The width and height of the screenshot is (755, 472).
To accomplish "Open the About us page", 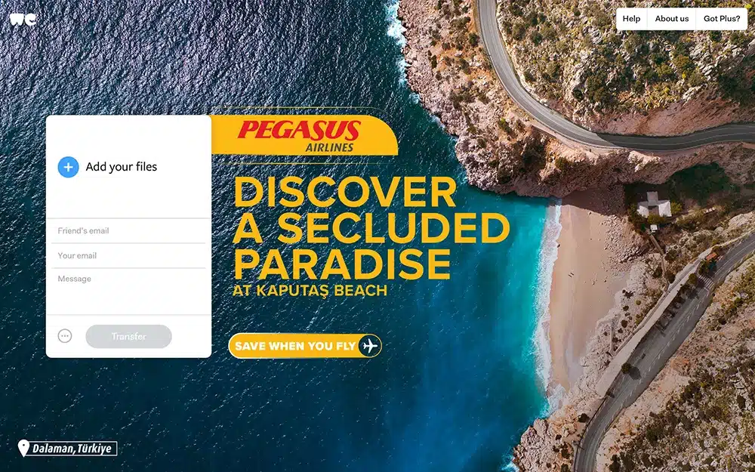I will point(672,19).
